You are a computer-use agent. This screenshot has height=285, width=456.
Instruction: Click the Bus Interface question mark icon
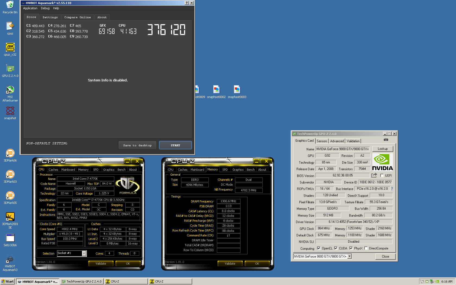click(392, 189)
